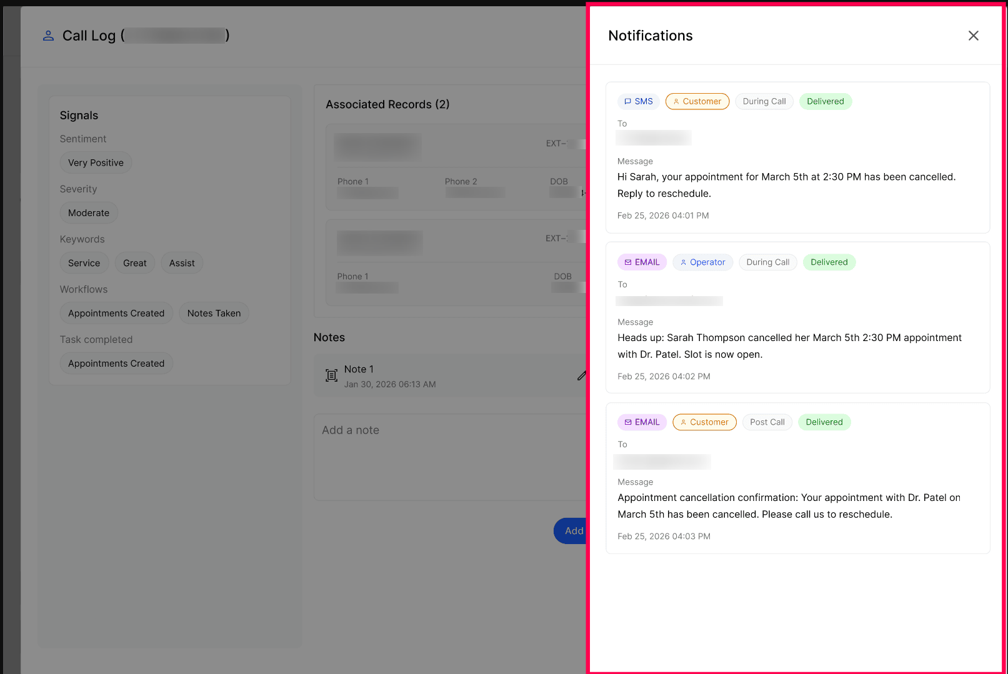Click Customer tag on the Post Call email
This screenshot has height=674, width=1008.
click(705, 422)
